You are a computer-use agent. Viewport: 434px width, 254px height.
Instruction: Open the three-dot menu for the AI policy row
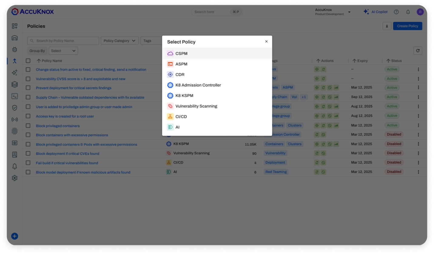pos(418,172)
